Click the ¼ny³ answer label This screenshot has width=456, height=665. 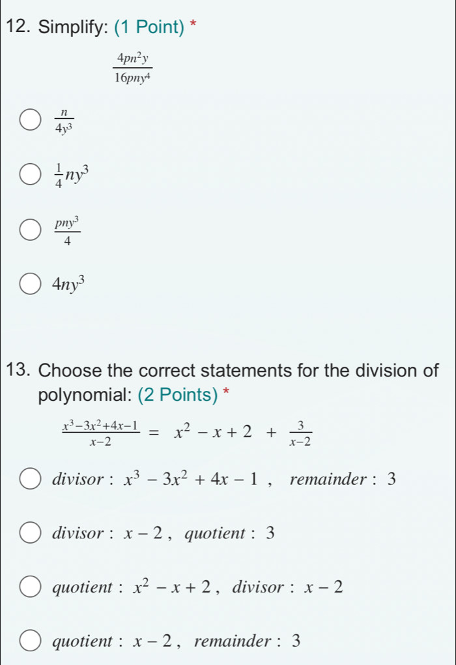tap(69, 175)
